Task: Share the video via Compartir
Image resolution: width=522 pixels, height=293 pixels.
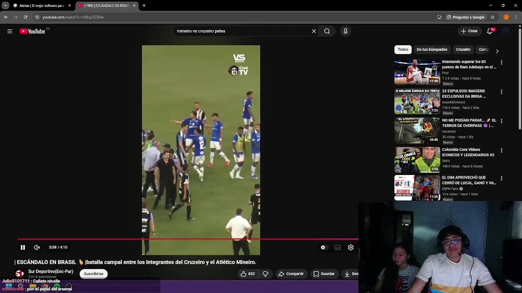Action: (291, 274)
